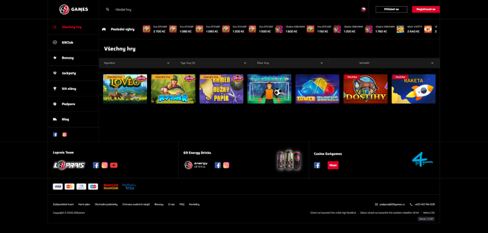This screenshot has height=233, width=488.
Task: Open the O nás footer link
Action: click(x=171, y=205)
